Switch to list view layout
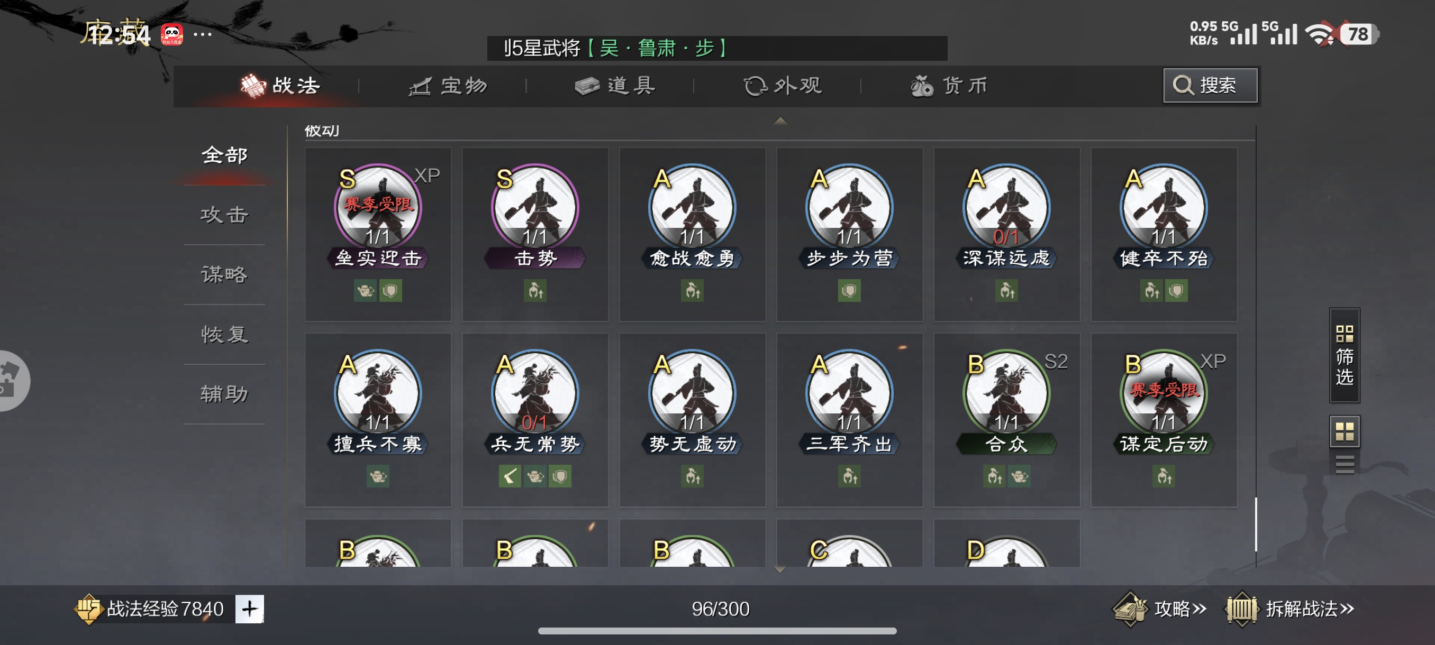Viewport: 1435px width, 645px height. click(x=1344, y=464)
